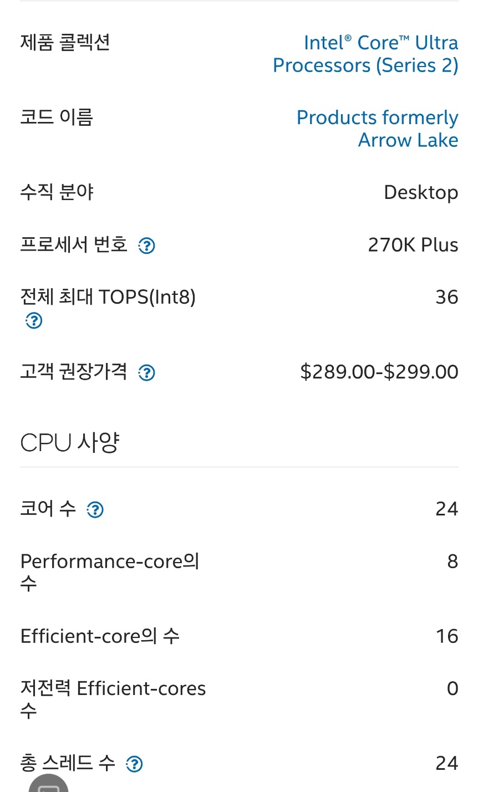Click help icon next to 프로세서 번호
Viewport: 478px width, 792px height.
tap(146, 246)
